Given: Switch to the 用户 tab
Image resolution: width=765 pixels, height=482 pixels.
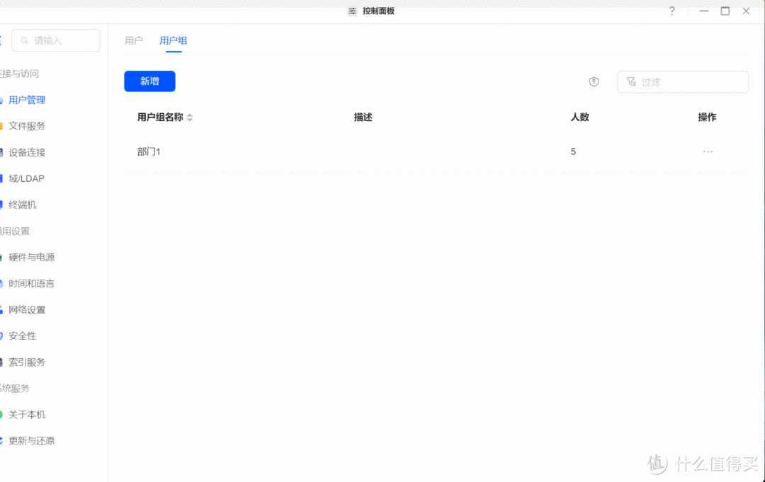Looking at the screenshot, I should [x=134, y=40].
